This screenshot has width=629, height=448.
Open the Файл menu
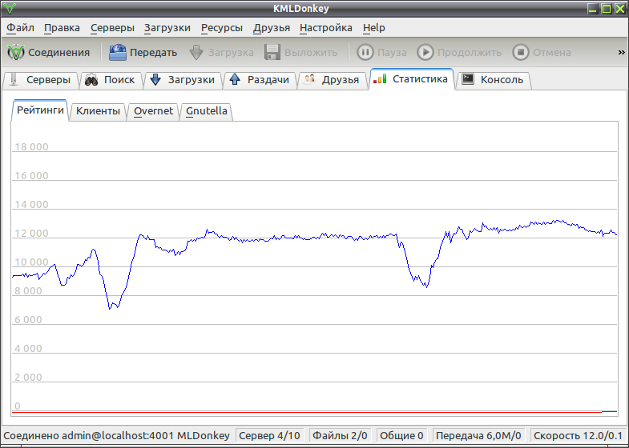pos(21,28)
